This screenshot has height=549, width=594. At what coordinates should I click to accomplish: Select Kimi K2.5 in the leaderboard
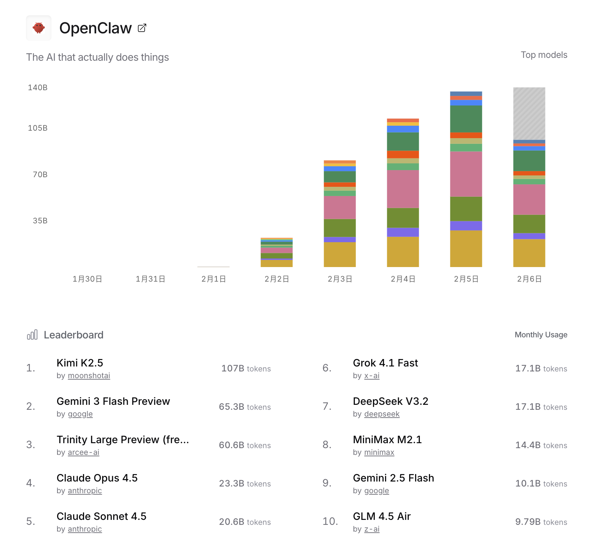(80, 363)
